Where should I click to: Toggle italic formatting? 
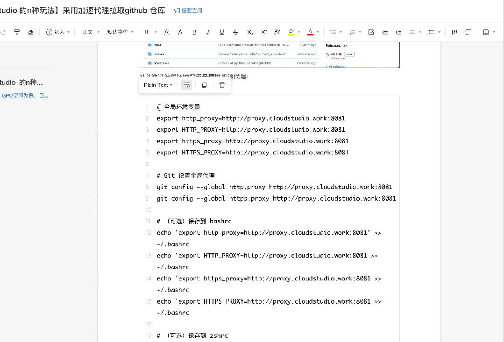point(207,32)
